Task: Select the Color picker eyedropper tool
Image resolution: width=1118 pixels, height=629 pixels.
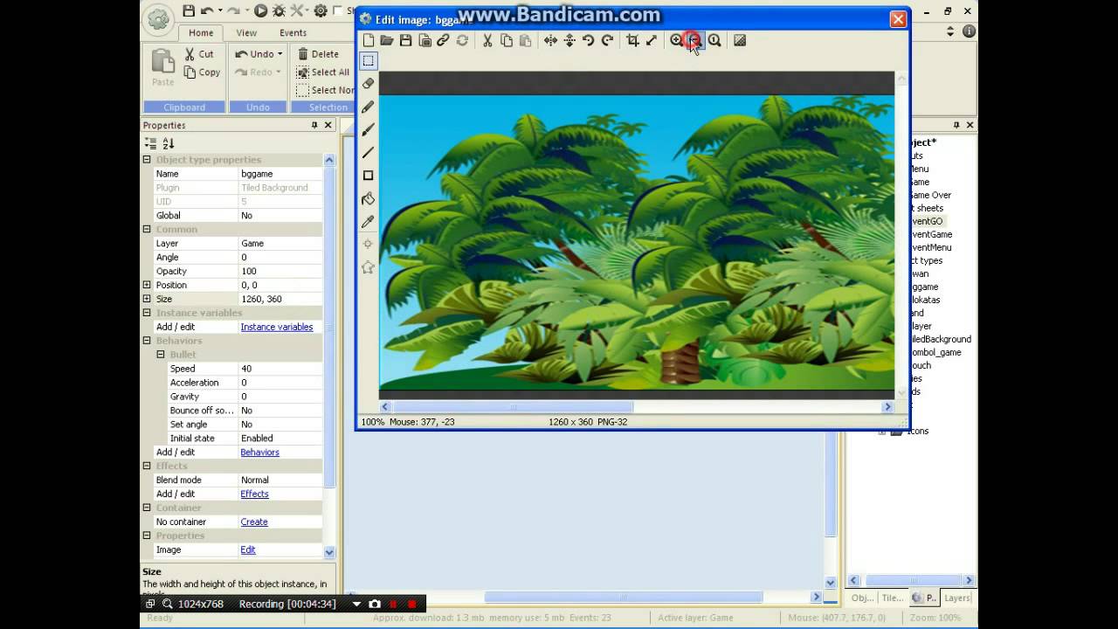Action: point(369,222)
